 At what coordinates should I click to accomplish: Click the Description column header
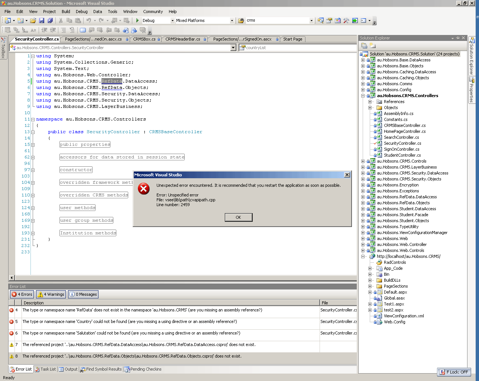coord(171,303)
